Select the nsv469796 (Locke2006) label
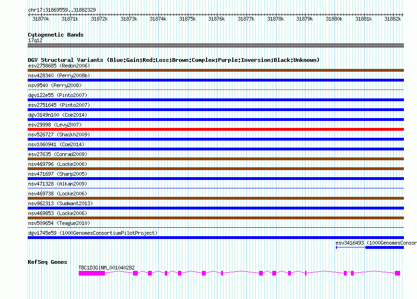This screenshot has width=417, height=299. tap(58, 164)
